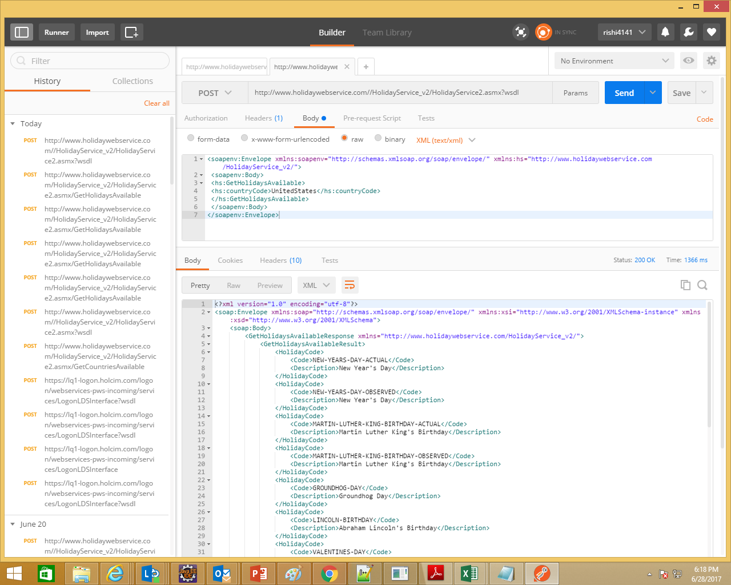Click the heart icon in the header
This screenshot has height=585, width=731.
712,32
